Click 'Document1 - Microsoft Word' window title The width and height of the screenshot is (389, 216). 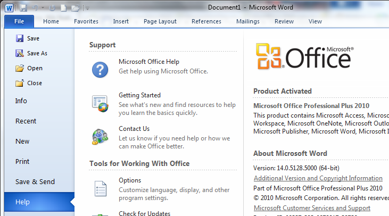click(x=251, y=7)
